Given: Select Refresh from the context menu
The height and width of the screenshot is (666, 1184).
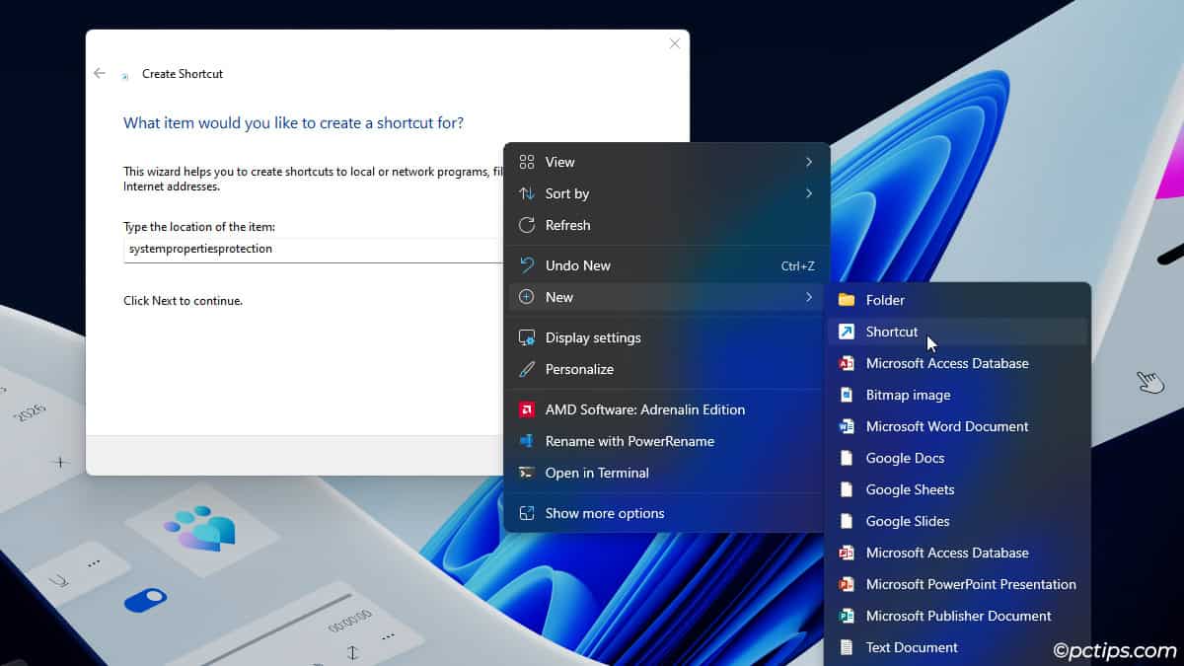Looking at the screenshot, I should pyautogui.click(x=667, y=225).
